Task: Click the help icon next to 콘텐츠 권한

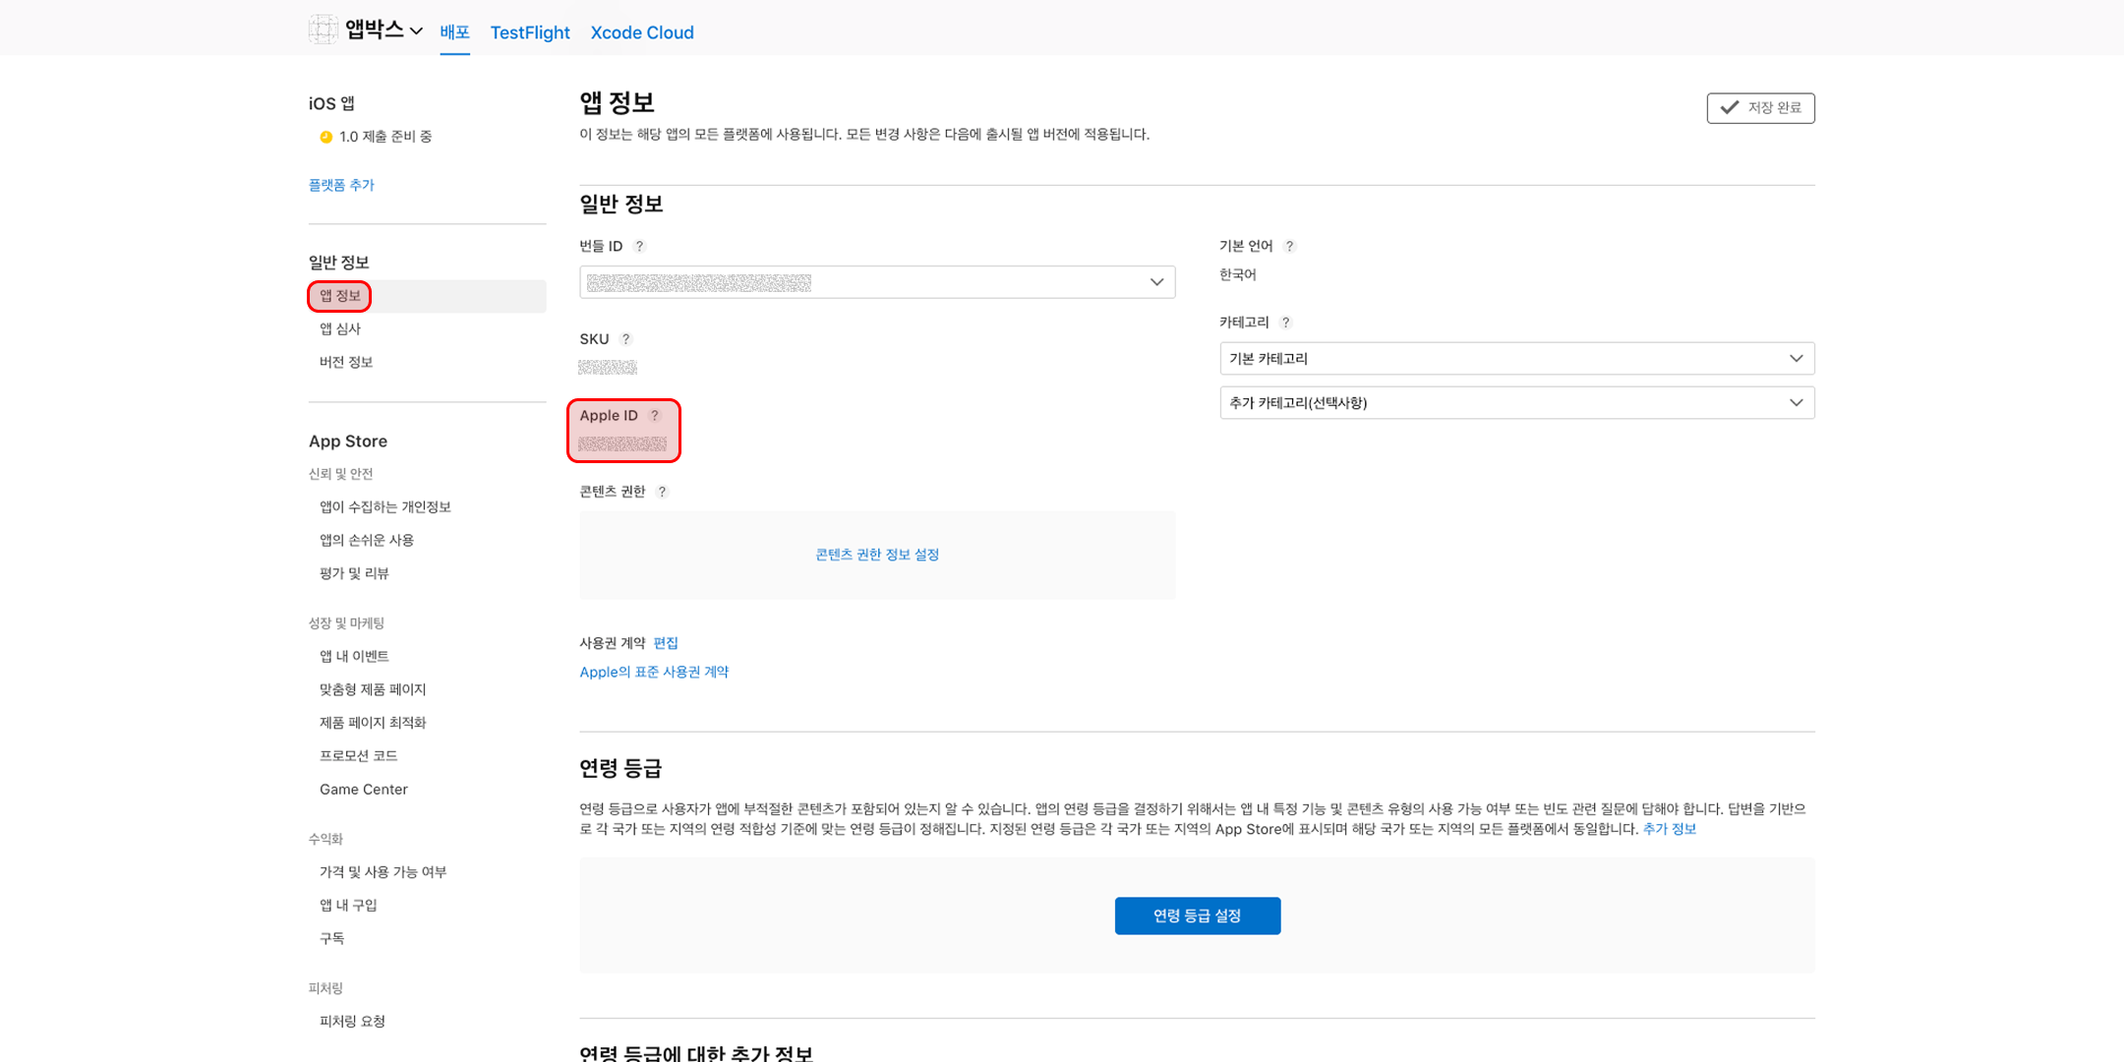Action: tap(662, 492)
